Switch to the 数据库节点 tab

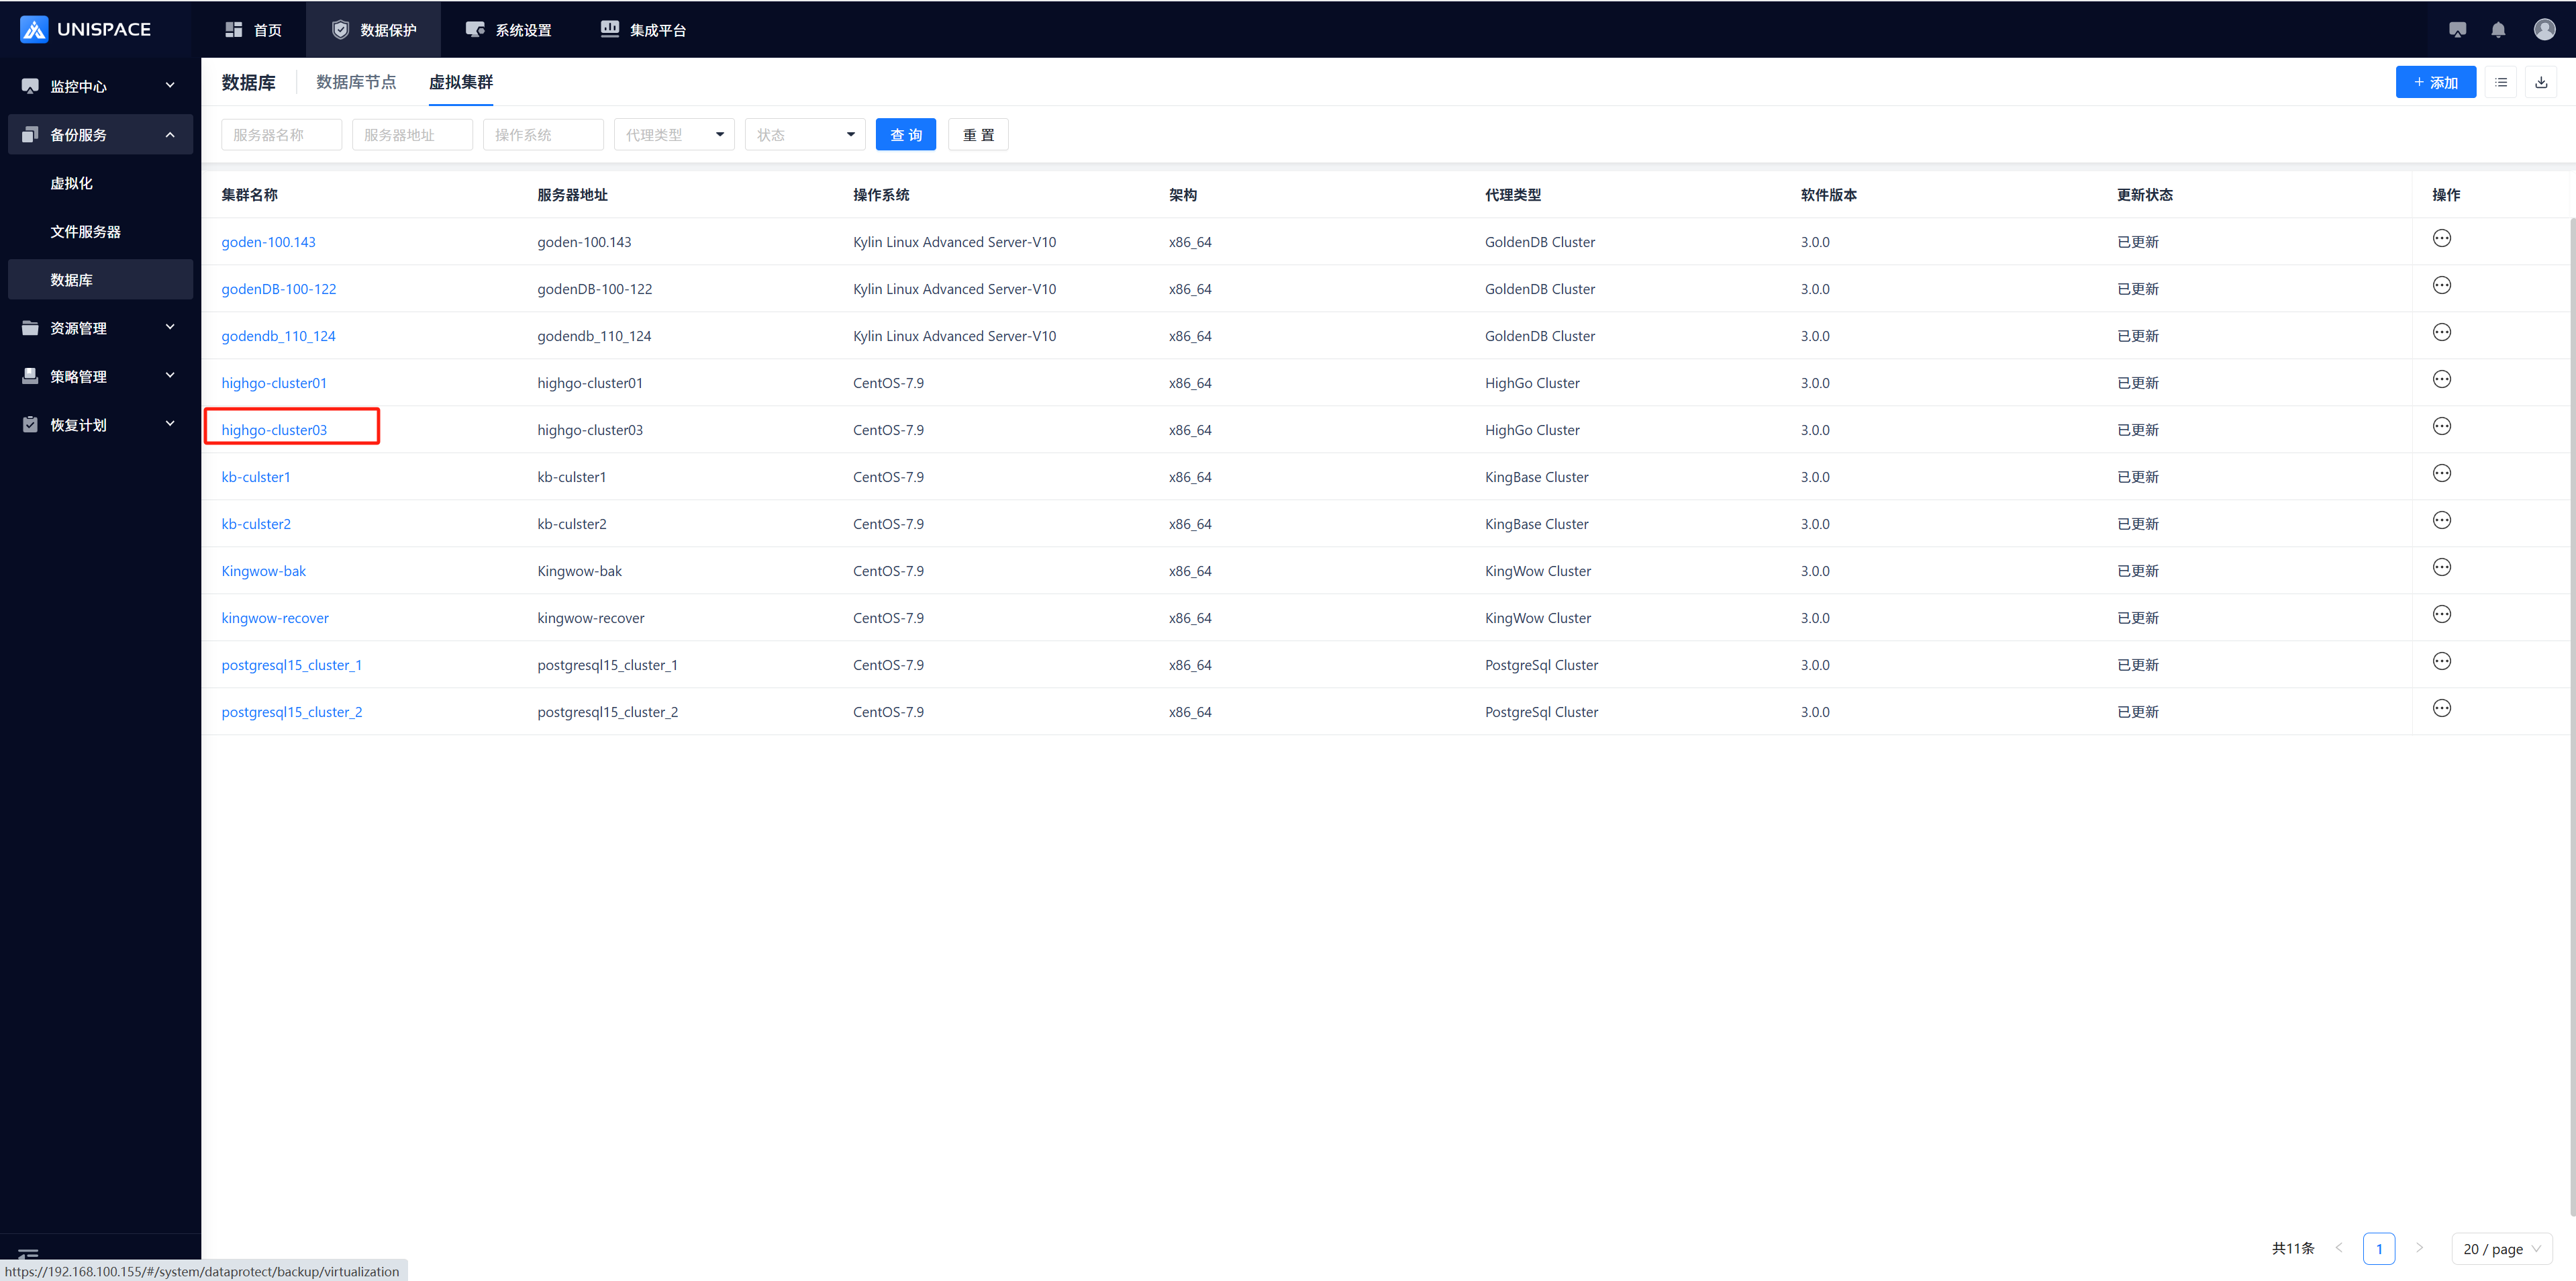pos(356,82)
